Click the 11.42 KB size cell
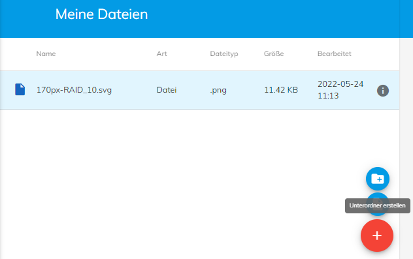Image resolution: width=413 pixels, height=259 pixels. click(x=281, y=90)
